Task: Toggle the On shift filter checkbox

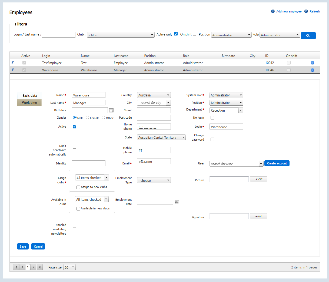Action: (x=194, y=34)
